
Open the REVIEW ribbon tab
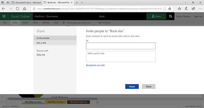[46, 23]
